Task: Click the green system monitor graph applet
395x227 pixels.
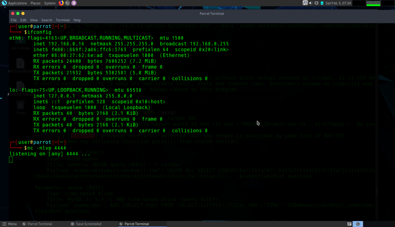Action: click(x=373, y=3)
